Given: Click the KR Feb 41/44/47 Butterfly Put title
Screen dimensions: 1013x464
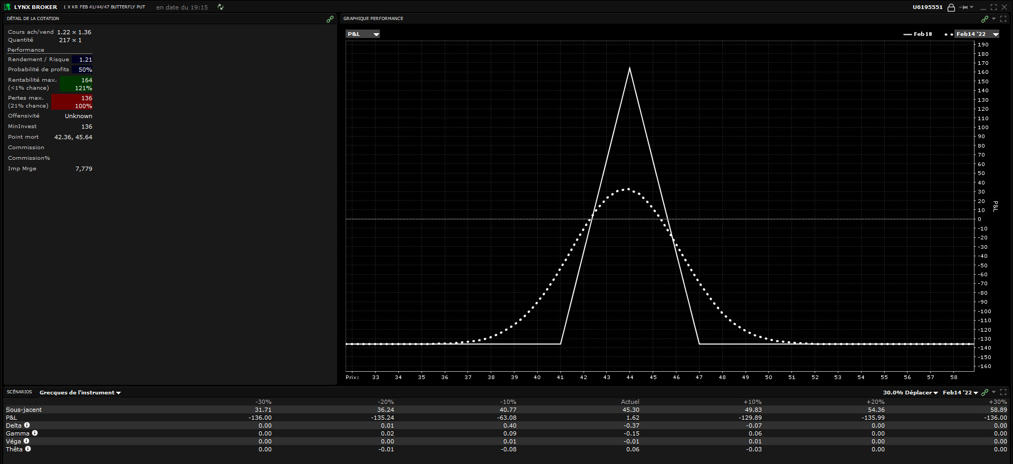Looking at the screenshot, I should click(104, 7).
